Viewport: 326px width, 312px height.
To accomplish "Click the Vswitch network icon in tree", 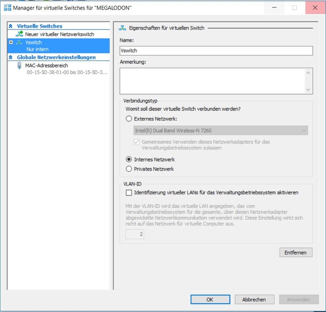I will coord(19,42).
